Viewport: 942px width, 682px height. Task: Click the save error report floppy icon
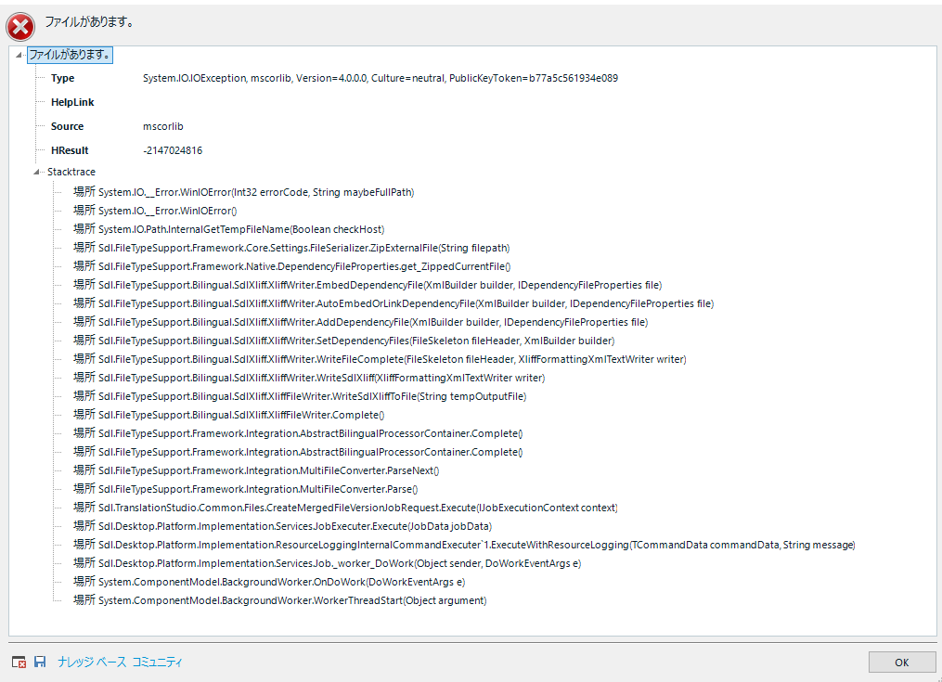click(x=40, y=662)
